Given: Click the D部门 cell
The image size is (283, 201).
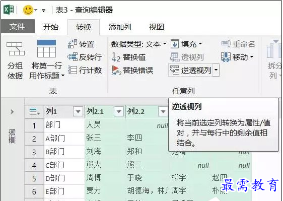Looking at the screenshot, I should (x=64, y=178).
